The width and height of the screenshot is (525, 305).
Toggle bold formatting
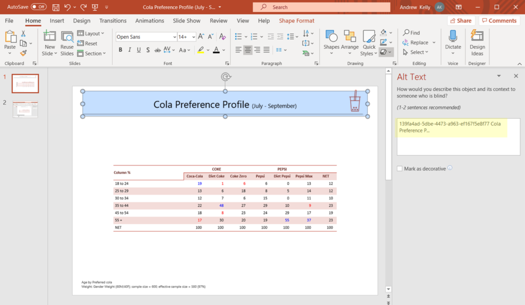pos(120,50)
